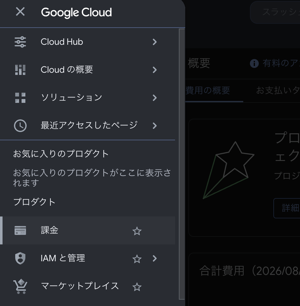Open the IAM と管理 product entry
300x306 pixels.
tap(88, 258)
